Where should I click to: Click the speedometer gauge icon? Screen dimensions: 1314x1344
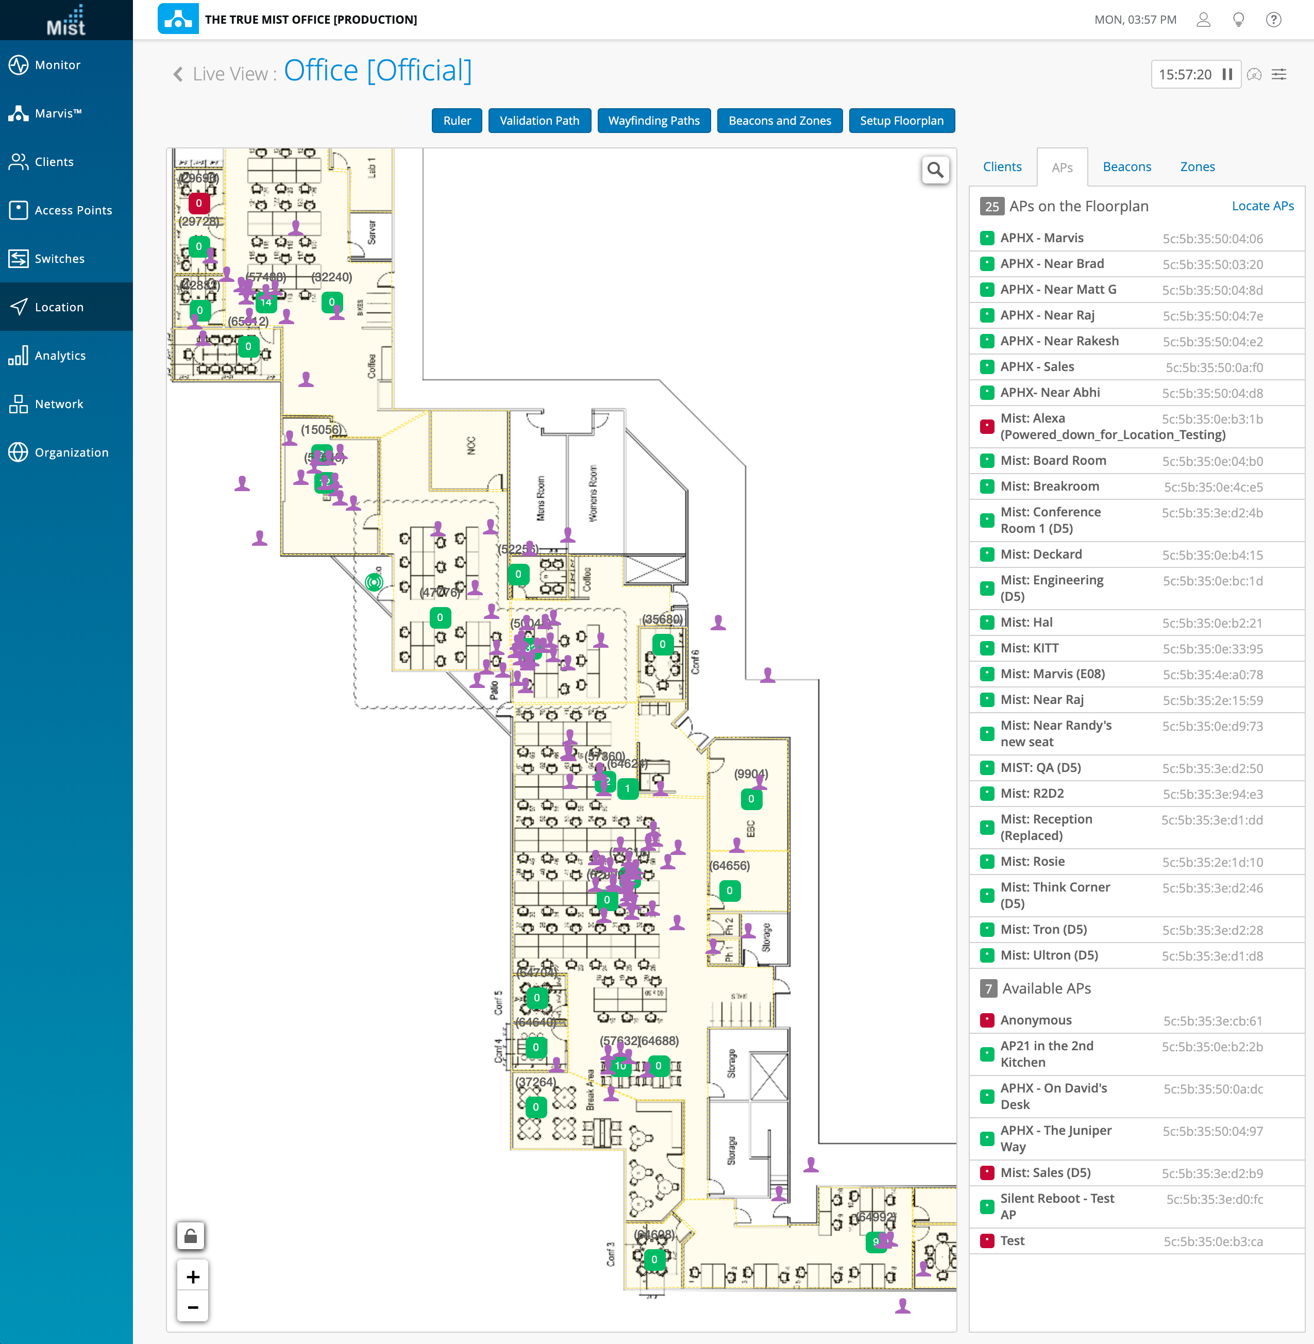click(x=1255, y=75)
